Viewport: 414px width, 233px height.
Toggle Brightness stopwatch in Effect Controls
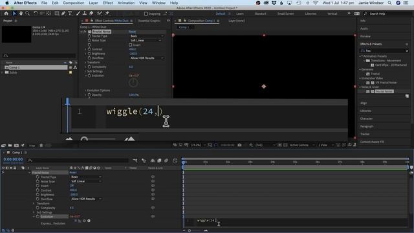coord(89,54)
